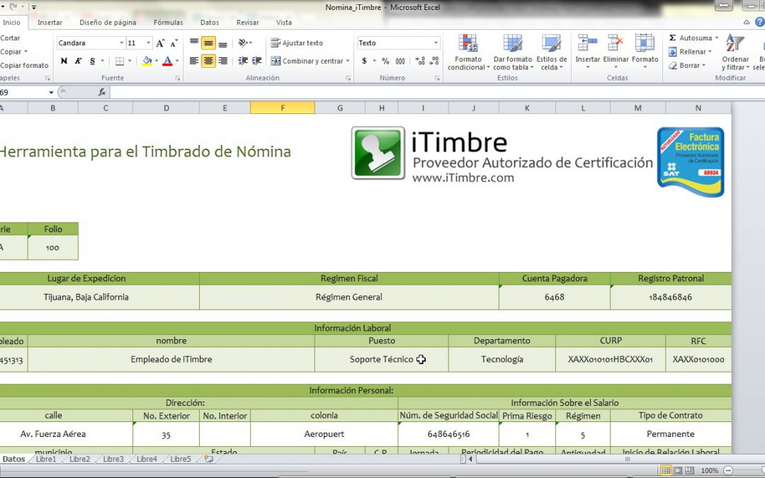Click the fill color paint bucket icon
765x478 pixels.
pos(146,61)
